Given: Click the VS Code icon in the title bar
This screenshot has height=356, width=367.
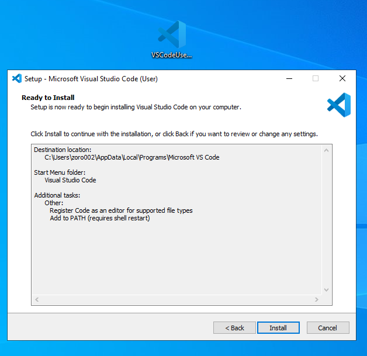Looking at the screenshot, I should [x=17, y=79].
